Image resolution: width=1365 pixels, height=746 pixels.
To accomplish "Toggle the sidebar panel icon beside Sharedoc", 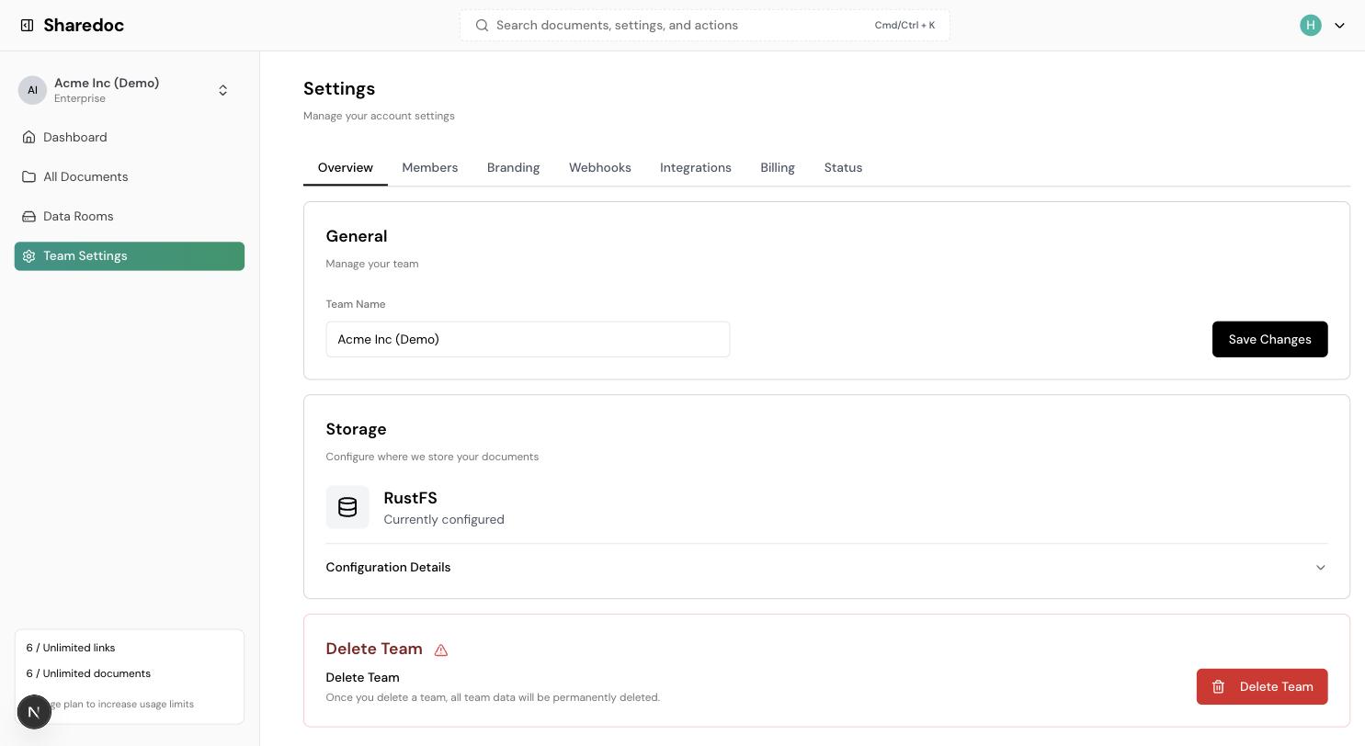I will click(28, 26).
